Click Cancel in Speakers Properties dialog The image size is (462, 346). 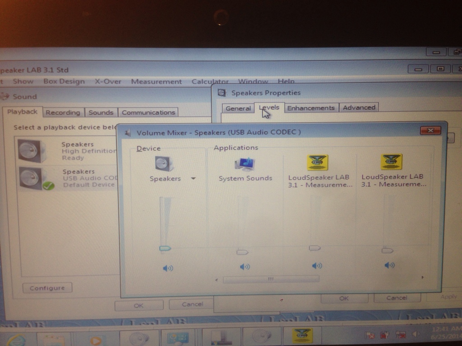pyautogui.click(x=397, y=298)
